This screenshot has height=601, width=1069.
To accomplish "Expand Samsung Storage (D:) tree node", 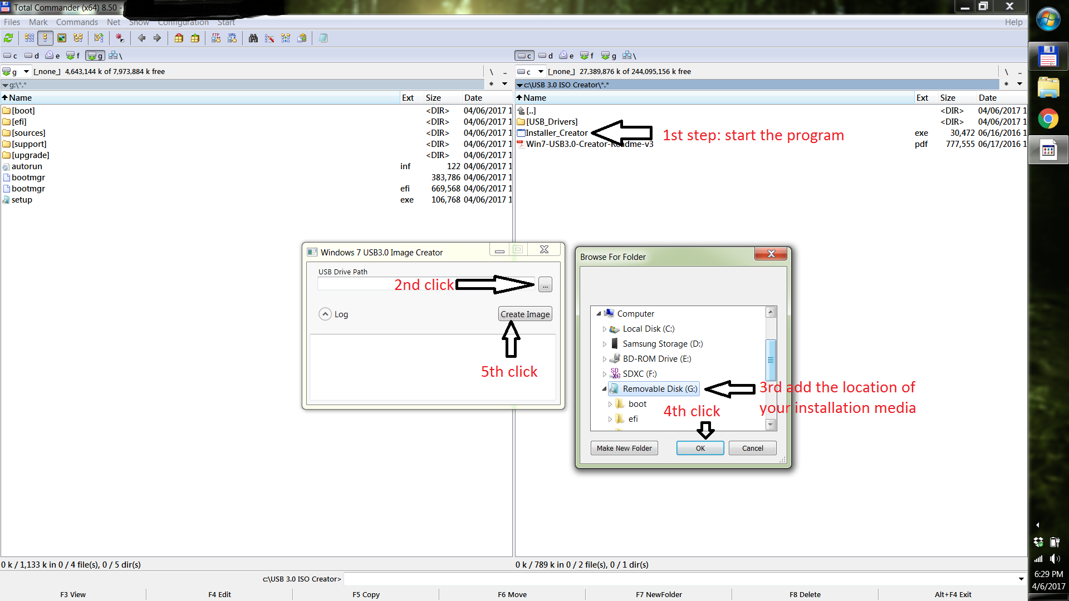I will 605,344.
